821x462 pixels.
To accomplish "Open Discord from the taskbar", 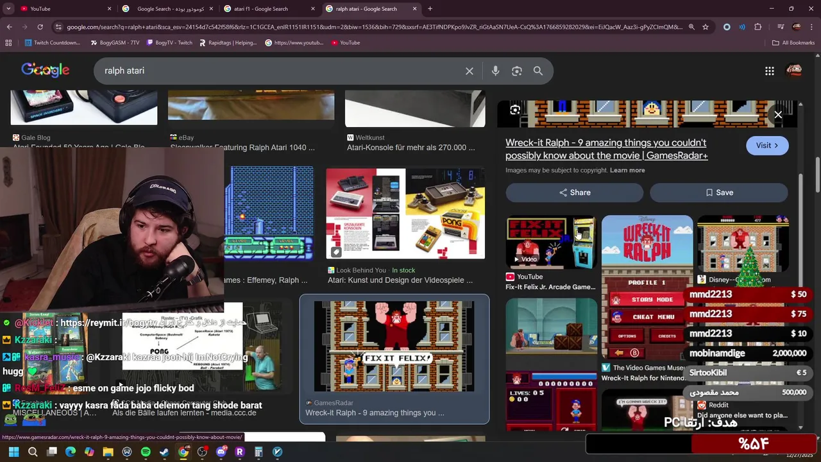I will 221,452.
